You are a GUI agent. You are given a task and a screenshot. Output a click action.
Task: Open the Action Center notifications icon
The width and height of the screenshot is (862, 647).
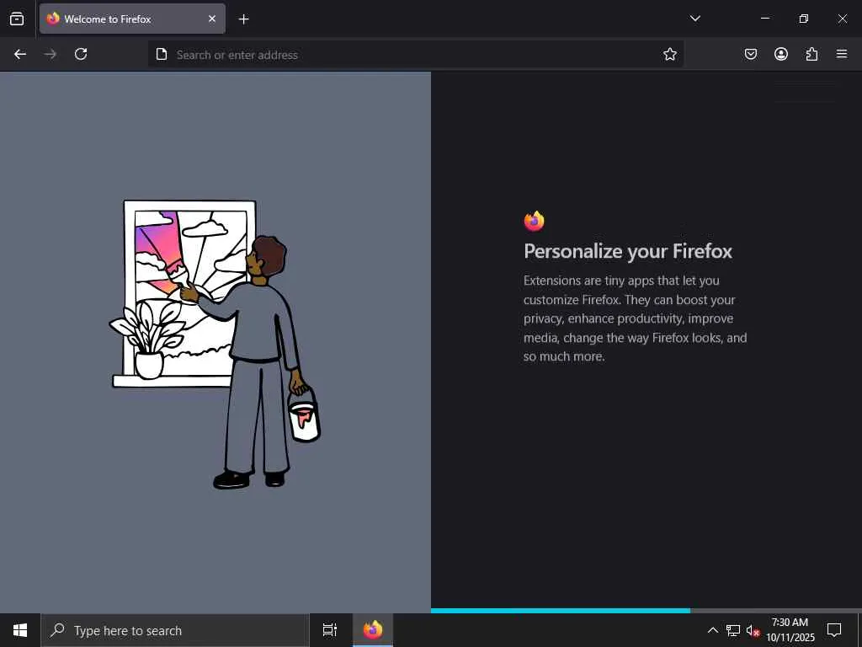point(834,630)
